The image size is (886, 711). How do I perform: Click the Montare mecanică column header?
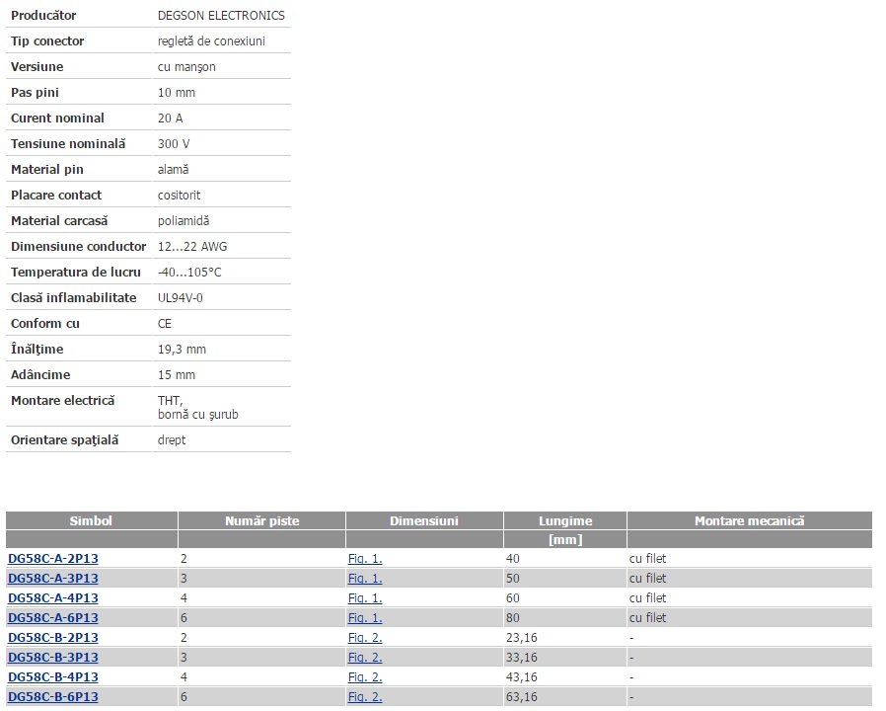(x=749, y=521)
